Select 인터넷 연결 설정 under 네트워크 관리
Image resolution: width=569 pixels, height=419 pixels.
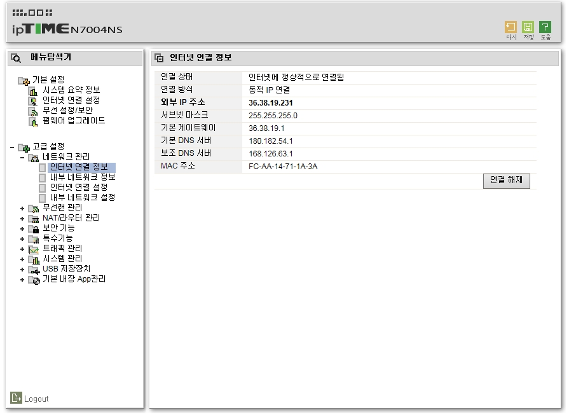tap(79, 187)
